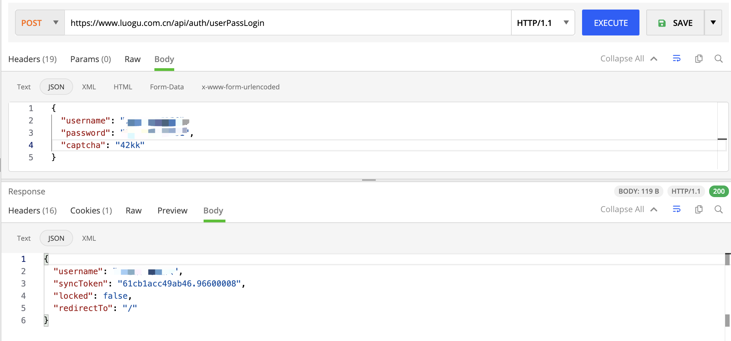Click the request username line
The image size is (731, 341).
[x=125, y=121]
